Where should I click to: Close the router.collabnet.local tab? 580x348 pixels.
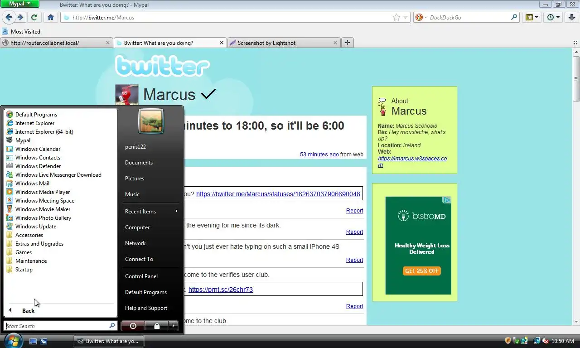[x=108, y=43]
